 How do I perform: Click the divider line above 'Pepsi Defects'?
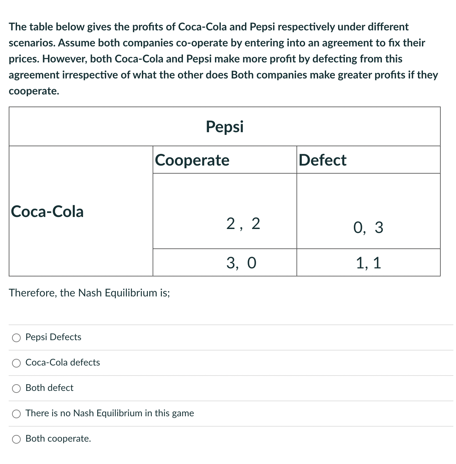(x=228, y=324)
